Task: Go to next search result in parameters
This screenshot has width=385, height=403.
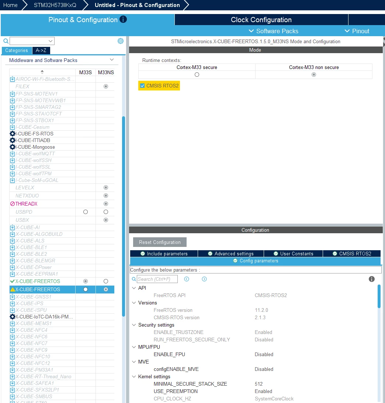Action: point(204,279)
